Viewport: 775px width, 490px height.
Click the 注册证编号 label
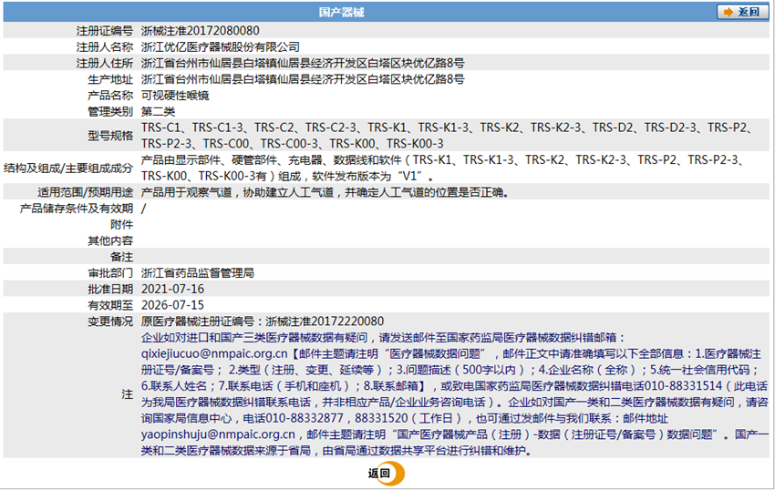(104, 31)
